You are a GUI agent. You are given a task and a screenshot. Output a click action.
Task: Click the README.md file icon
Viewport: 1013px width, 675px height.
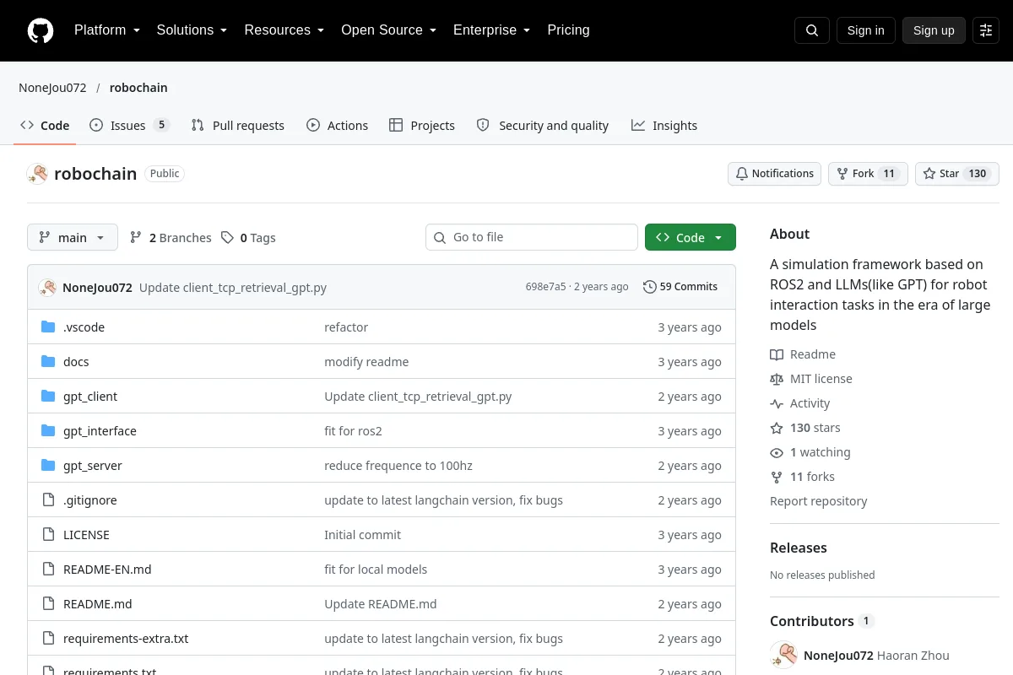tap(48, 604)
